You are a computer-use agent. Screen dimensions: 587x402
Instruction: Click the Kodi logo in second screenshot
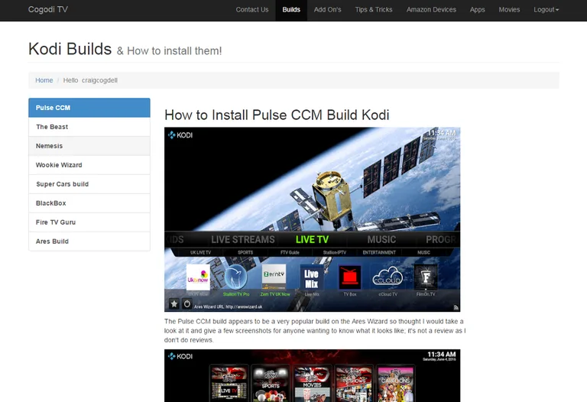pyautogui.click(x=180, y=356)
